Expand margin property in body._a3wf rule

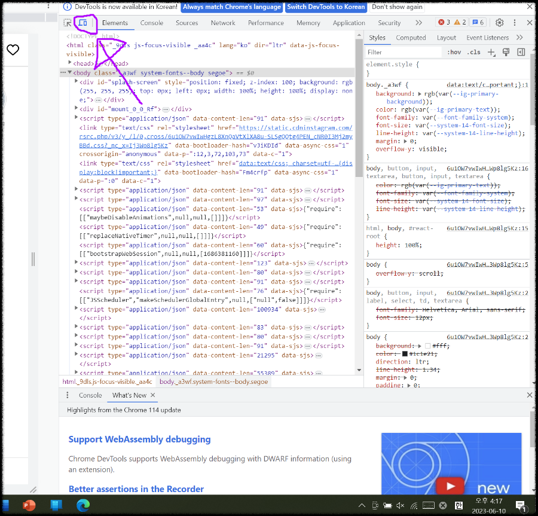coord(405,141)
